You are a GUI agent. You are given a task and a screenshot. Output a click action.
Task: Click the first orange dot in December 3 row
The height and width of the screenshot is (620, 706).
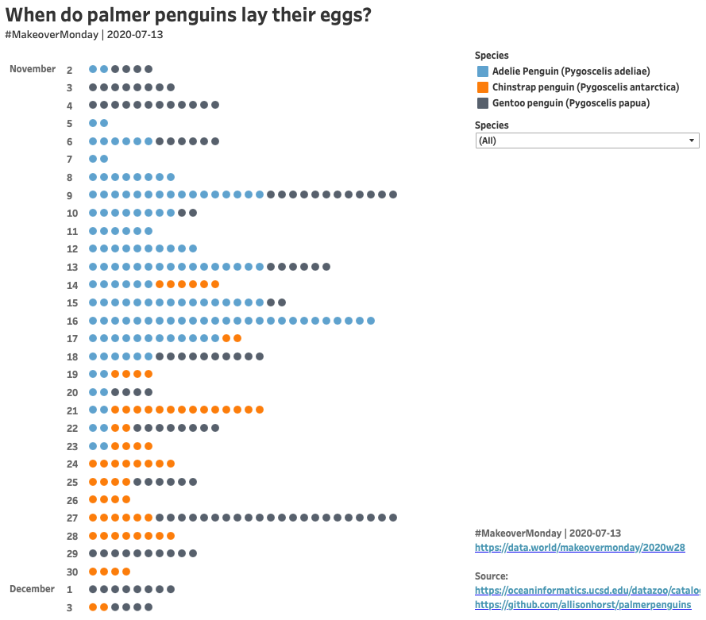pyautogui.click(x=93, y=607)
